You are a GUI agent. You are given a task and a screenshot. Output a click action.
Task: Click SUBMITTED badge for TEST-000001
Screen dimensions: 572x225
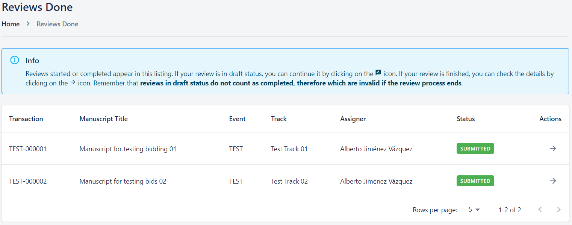pyautogui.click(x=475, y=149)
